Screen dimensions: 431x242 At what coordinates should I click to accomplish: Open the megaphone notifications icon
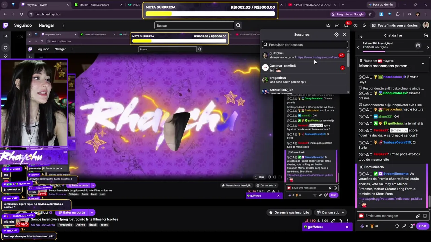coord(355,25)
